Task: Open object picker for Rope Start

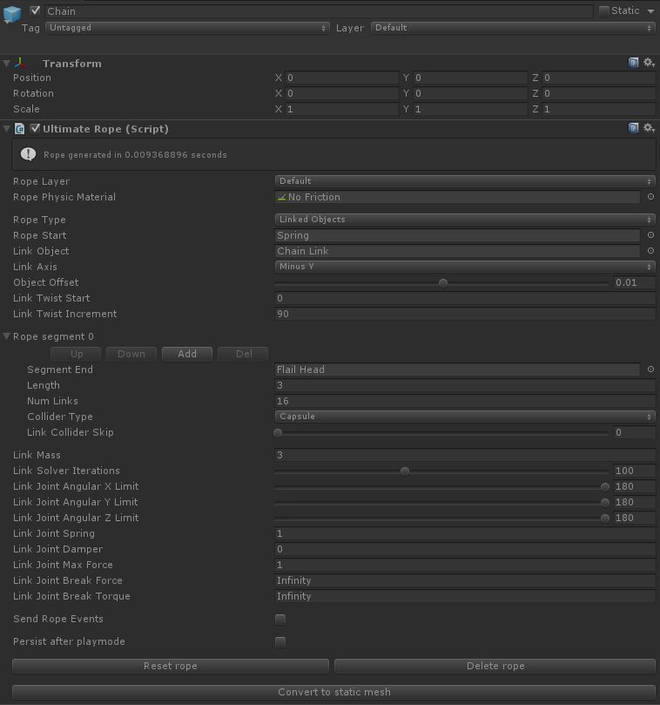Action: coord(650,235)
